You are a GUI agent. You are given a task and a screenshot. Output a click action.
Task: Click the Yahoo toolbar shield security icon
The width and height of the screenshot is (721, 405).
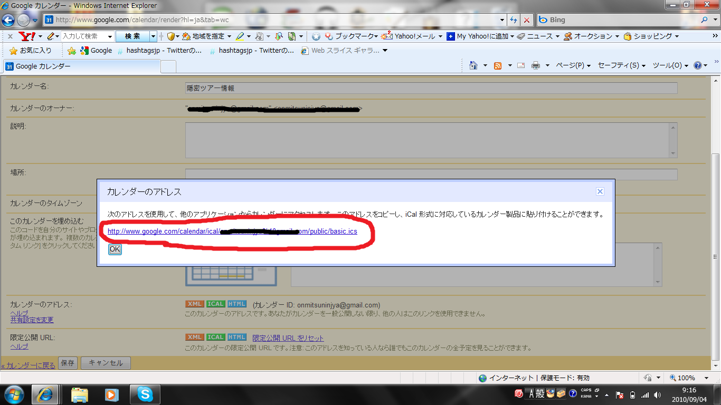coord(171,36)
